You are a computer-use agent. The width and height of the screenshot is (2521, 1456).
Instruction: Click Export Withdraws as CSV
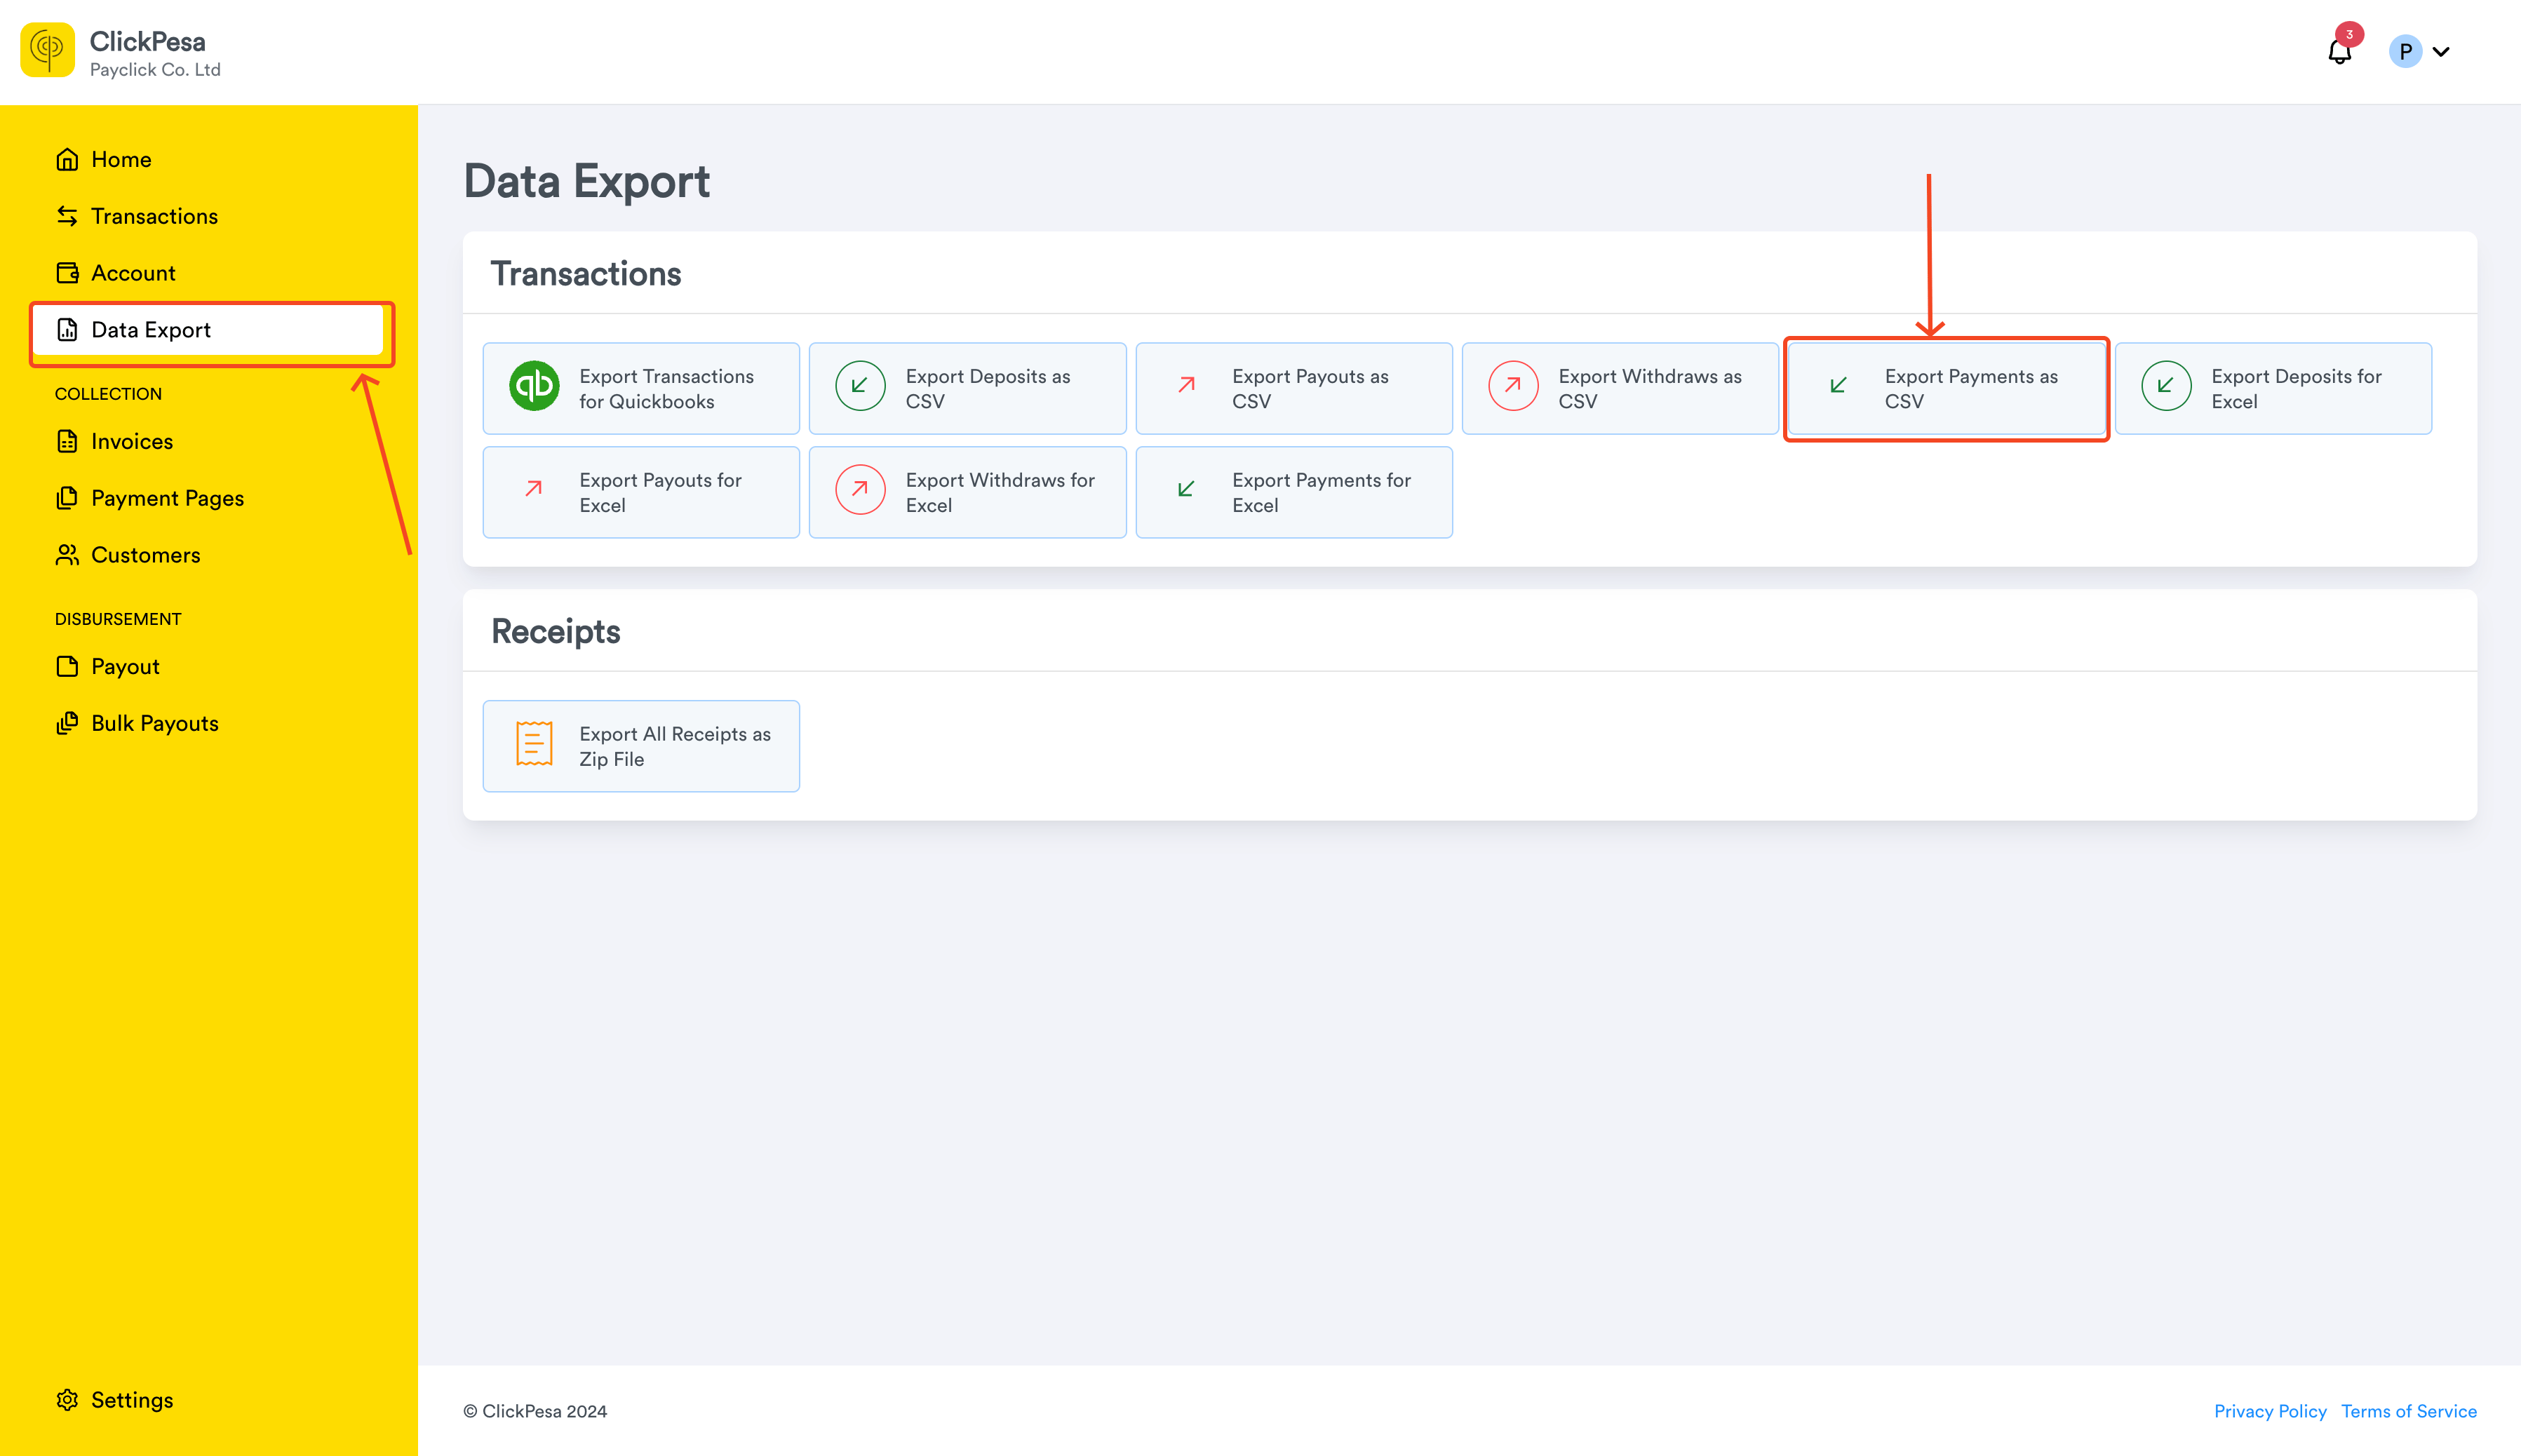(1620, 389)
